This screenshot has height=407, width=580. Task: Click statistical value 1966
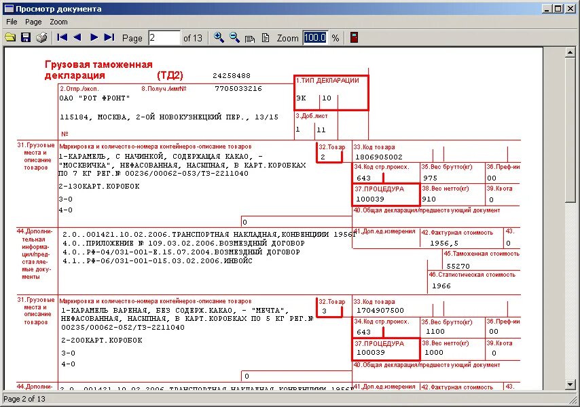[x=441, y=286]
